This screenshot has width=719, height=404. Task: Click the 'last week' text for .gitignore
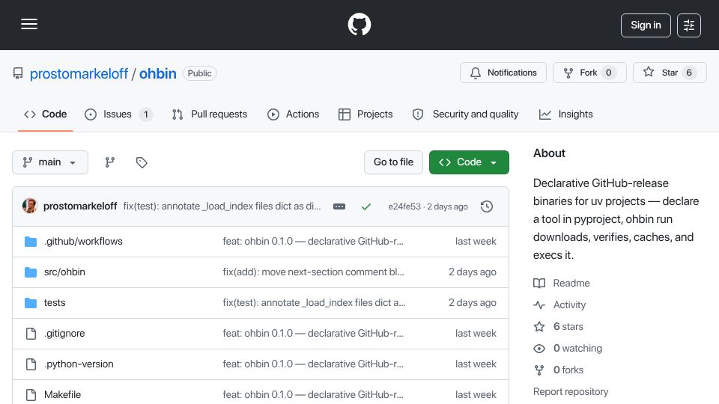476,334
